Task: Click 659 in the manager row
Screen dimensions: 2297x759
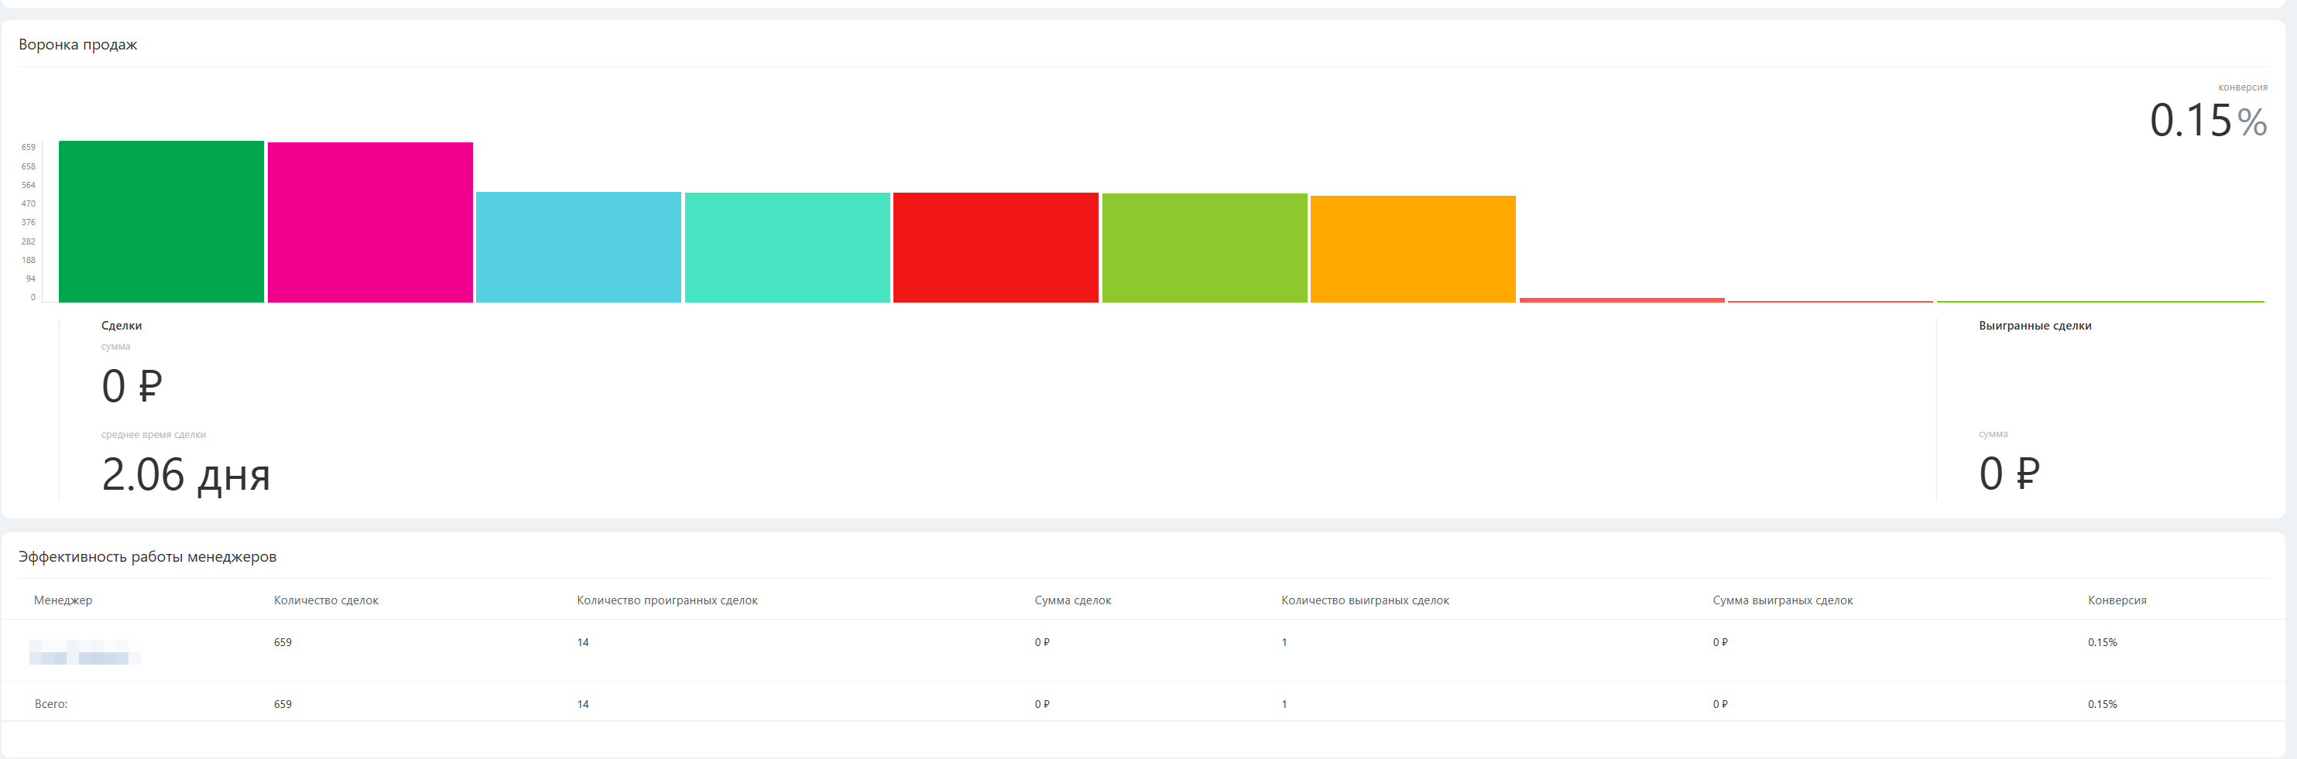Action: (283, 642)
